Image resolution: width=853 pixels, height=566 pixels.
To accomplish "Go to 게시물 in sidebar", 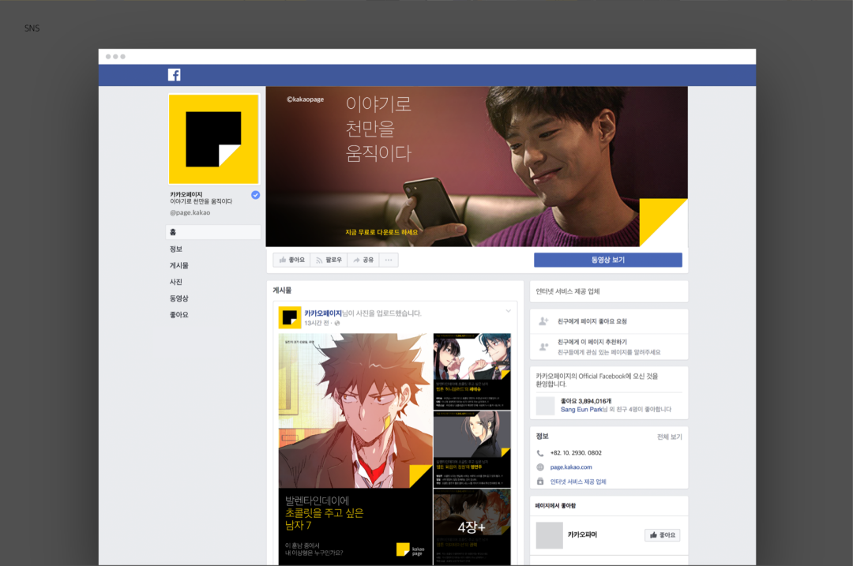I will 179,265.
